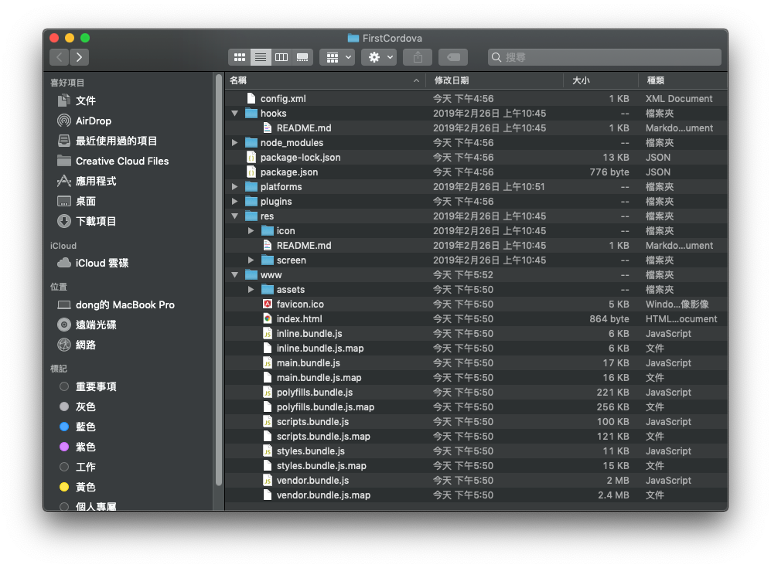
Task: Click the back navigation arrow
Action: pyautogui.click(x=59, y=56)
